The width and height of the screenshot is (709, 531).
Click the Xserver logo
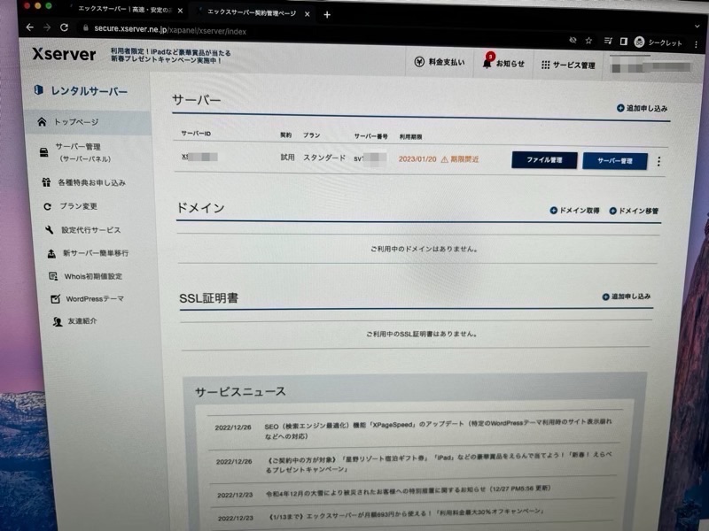(x=64, y=54)
